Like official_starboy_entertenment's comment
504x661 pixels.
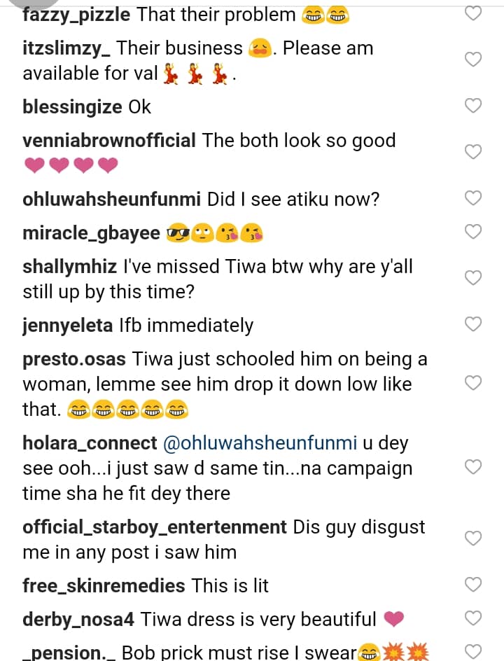pyautogui.click(x=474, y=538)
